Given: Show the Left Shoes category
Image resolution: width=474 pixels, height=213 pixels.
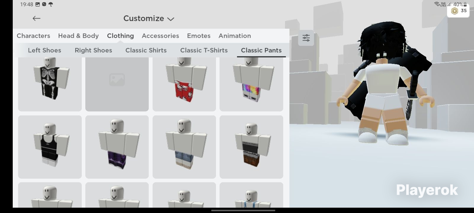Looking at the screenshot, I should [44, 50].
